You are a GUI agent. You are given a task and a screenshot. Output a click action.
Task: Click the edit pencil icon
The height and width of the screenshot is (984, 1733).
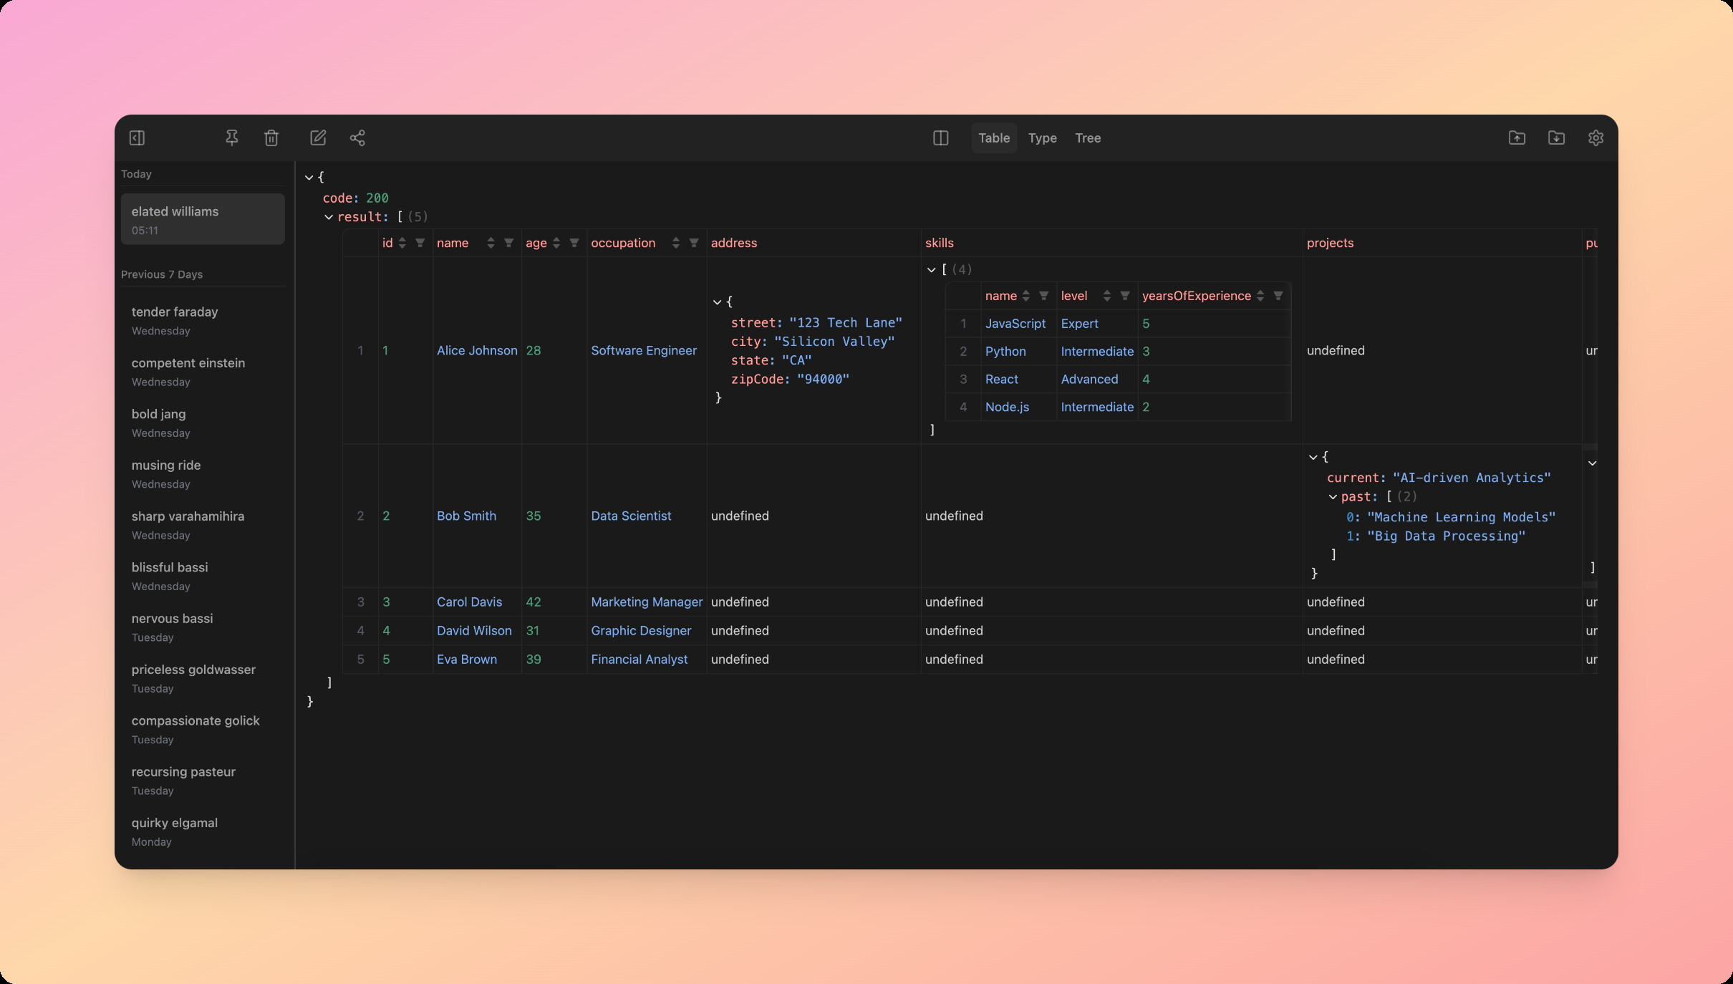pyautogui.click(x=318, y=138)
